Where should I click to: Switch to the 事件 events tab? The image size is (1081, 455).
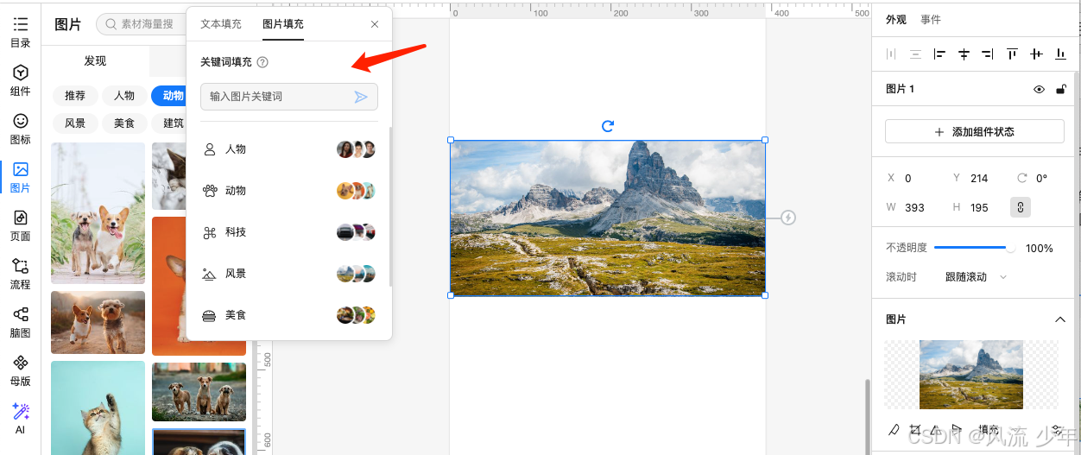point(931,19)
